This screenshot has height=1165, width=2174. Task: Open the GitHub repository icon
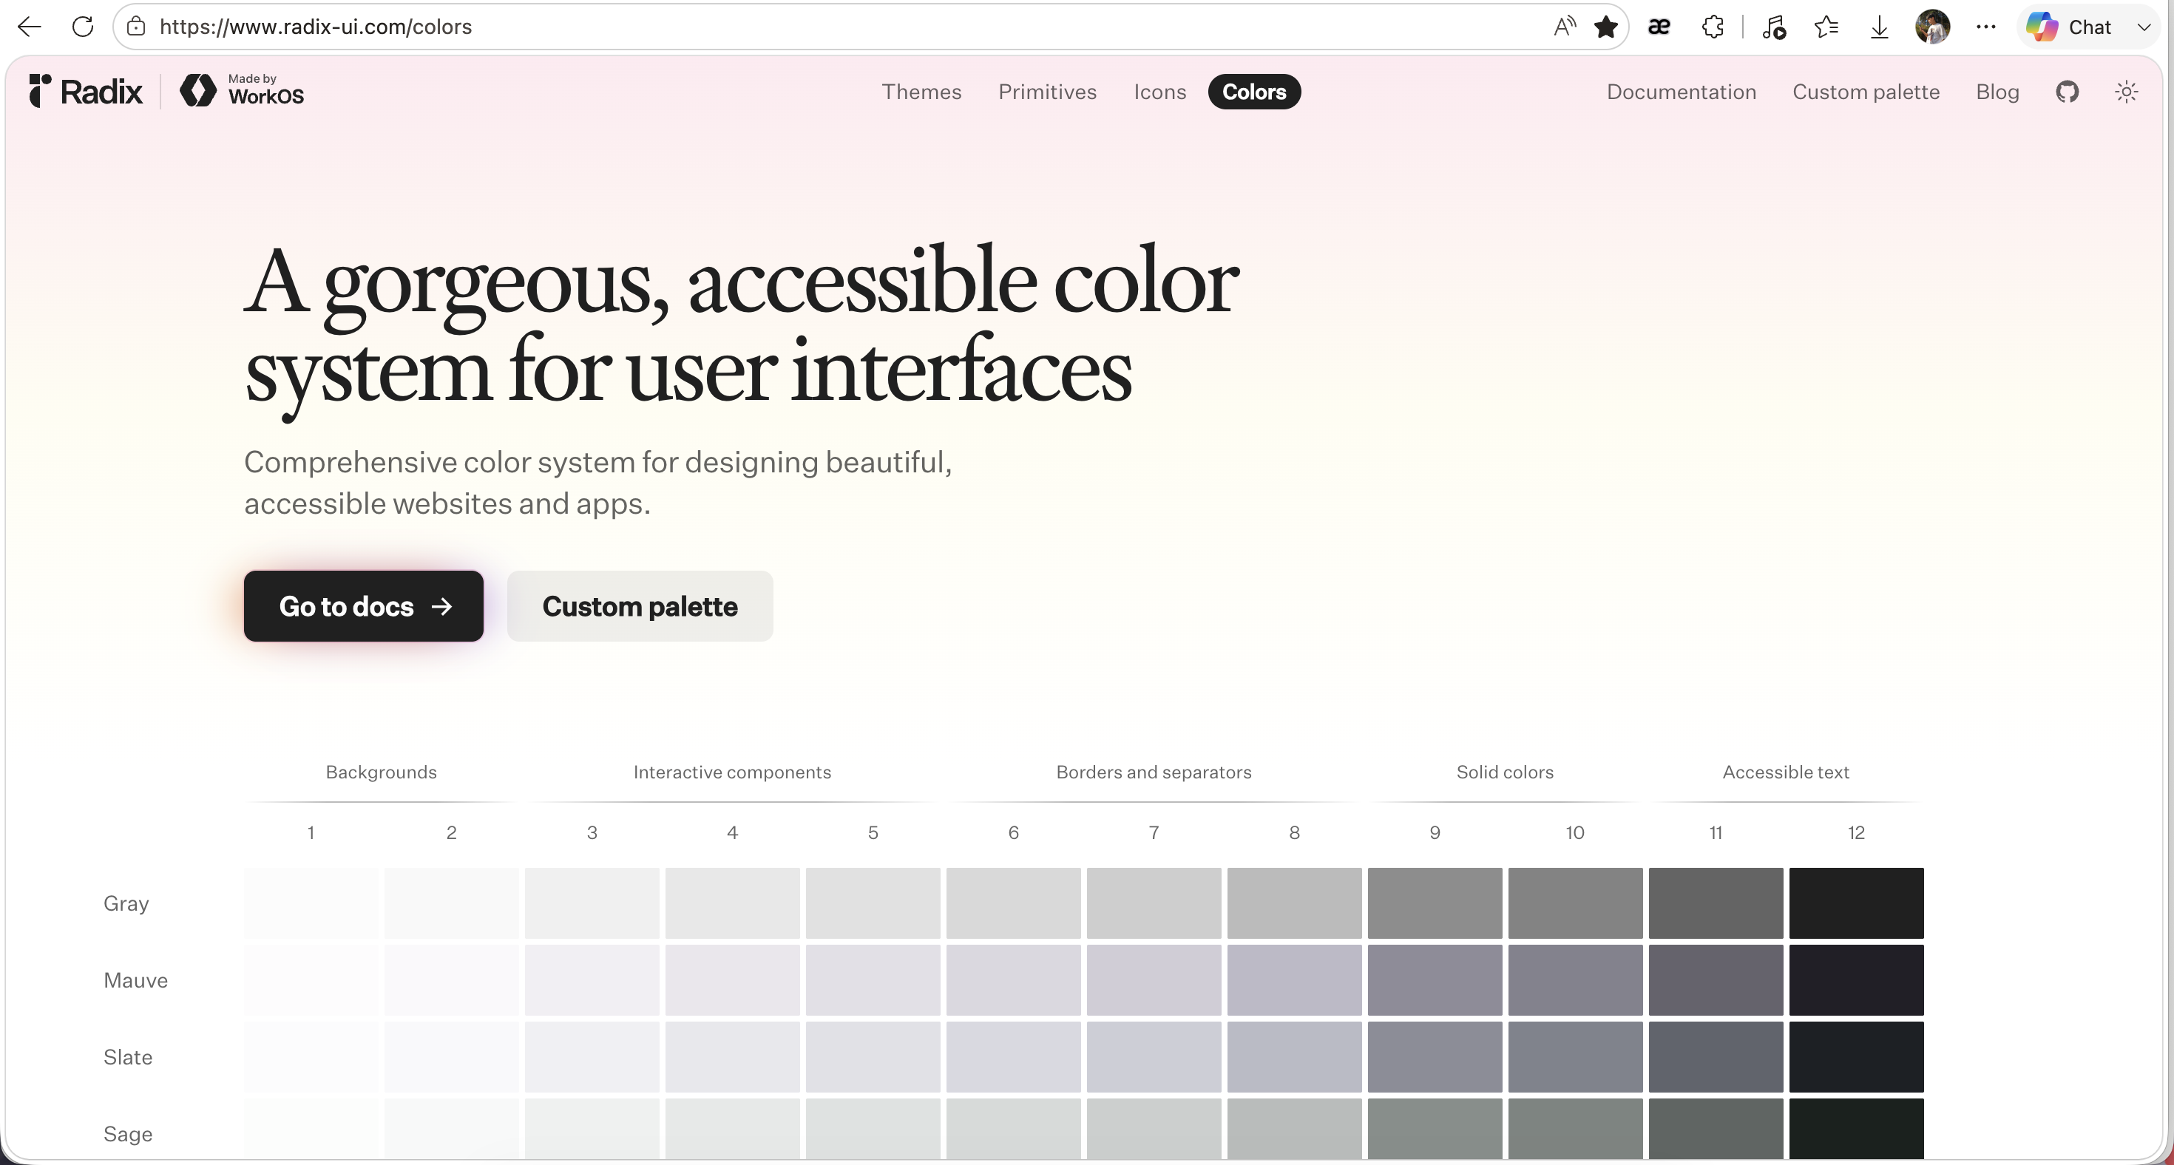tap(2067, 92)
